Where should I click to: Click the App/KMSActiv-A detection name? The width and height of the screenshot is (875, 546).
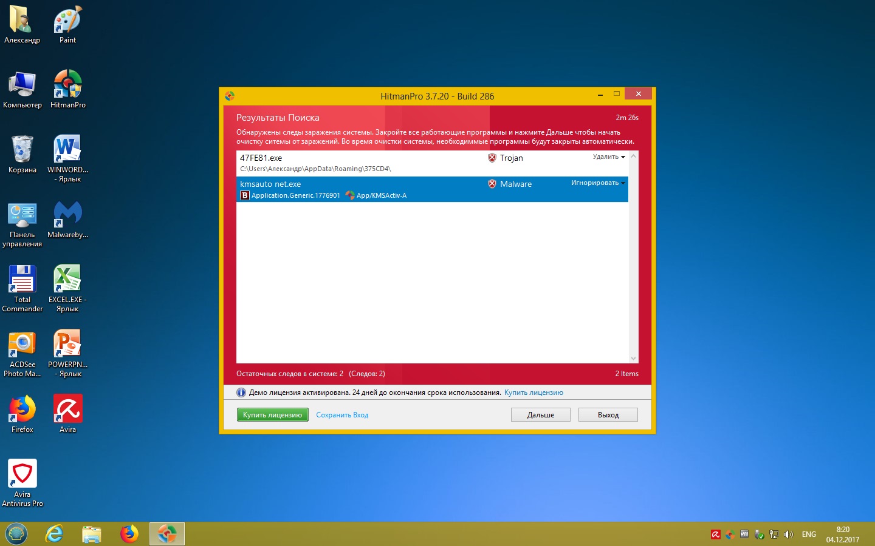pyautogui.click(x=382, y=195)
